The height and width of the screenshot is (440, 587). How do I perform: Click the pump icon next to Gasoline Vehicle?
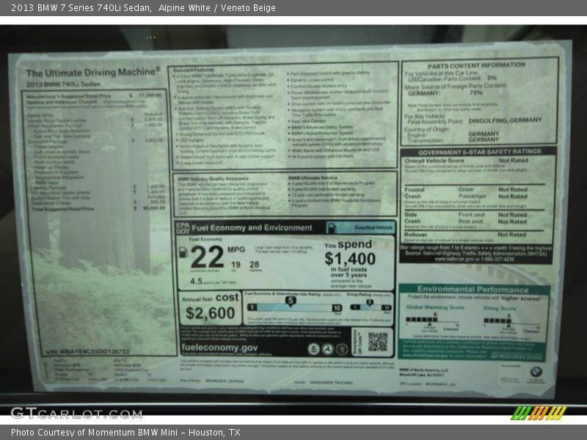tap(332, 227)
